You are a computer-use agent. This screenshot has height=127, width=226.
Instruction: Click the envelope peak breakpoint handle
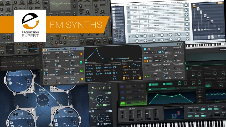tap(97, 49)
